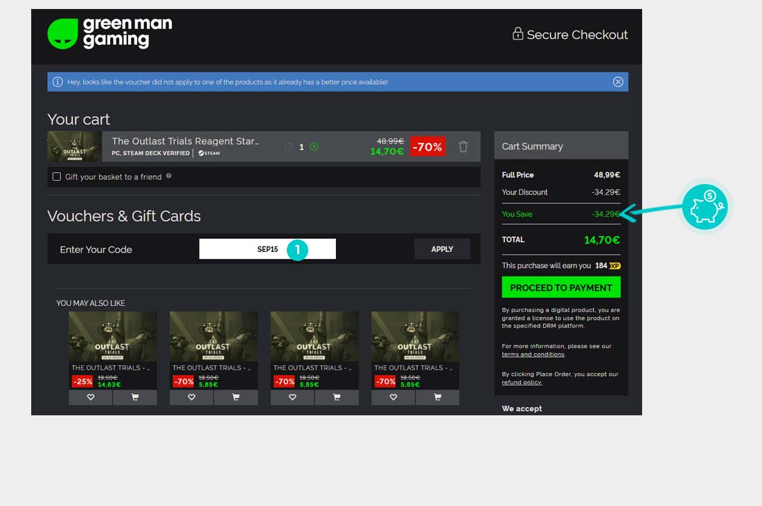Open The Outlast Trials cart item thumbnail

point(75,147)
